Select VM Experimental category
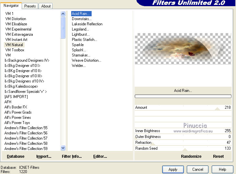Screen dimensions: 236x174 click(x=18, y=29)
